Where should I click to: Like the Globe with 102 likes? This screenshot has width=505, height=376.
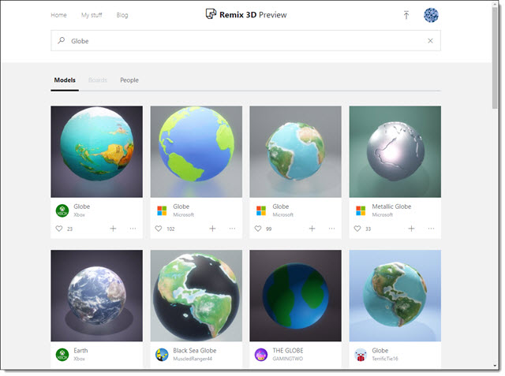tap(159, 229)
